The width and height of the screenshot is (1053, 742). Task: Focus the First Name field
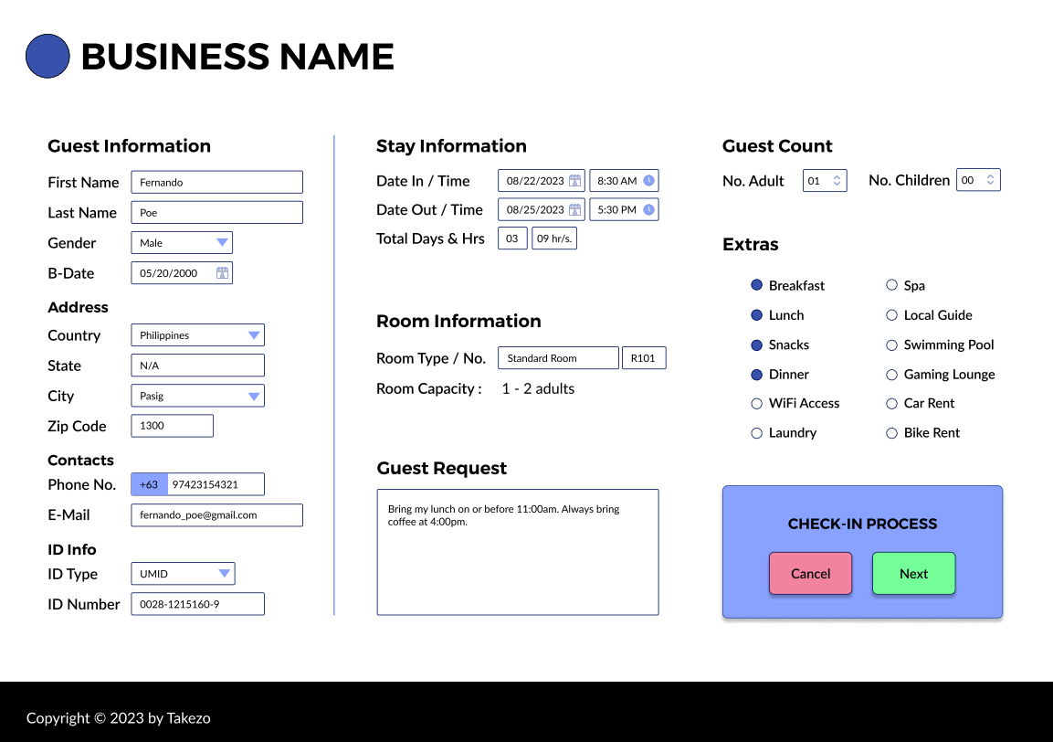click(x=217, y=182)
